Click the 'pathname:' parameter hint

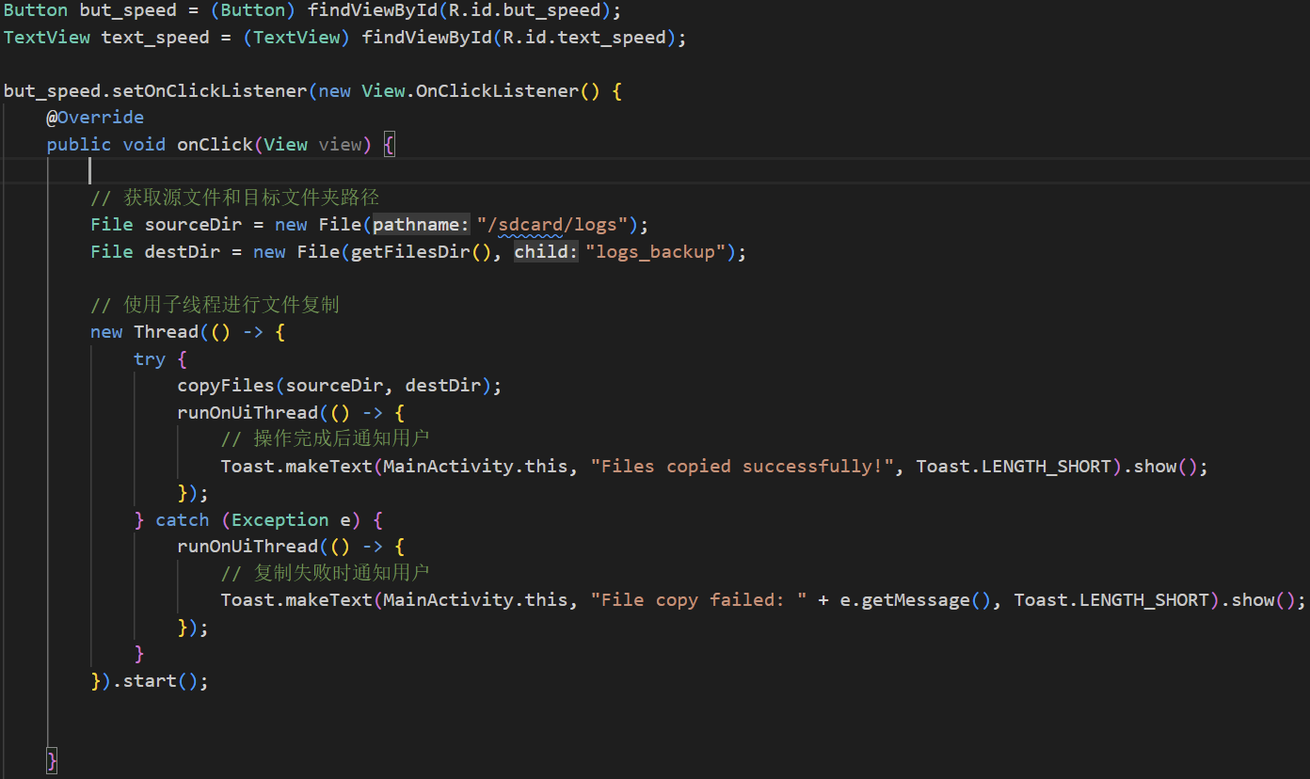[x=421, y=225]
